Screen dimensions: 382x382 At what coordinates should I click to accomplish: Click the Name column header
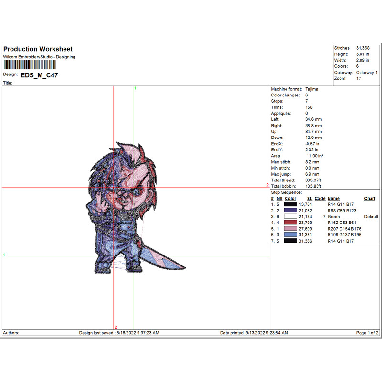tap(333, 199)
